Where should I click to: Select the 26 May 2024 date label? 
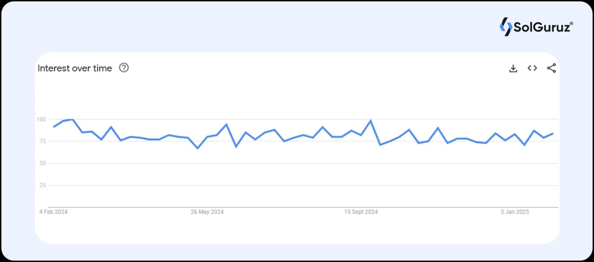pos(207,211)
